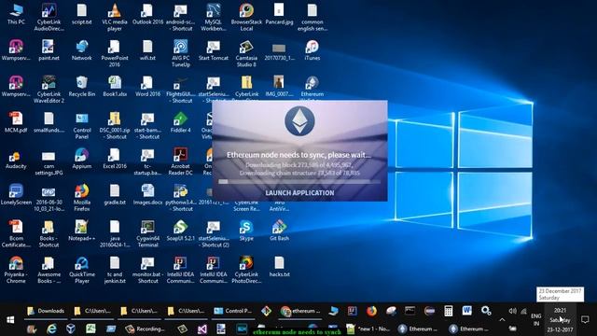This screenshot has width=597, height=336.
Task: Open Control Panel desktop icon
Action: point(82,125)
